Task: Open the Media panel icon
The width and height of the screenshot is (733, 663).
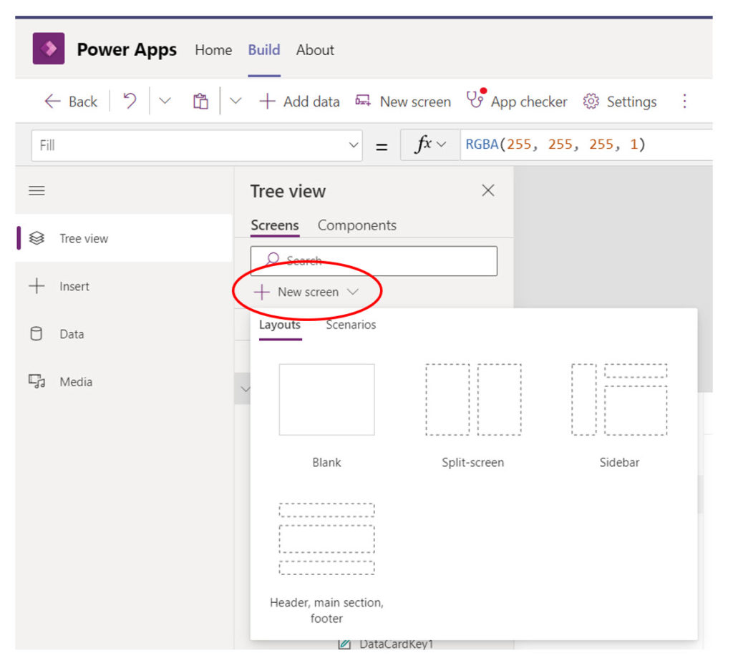Action: tap(36, 381)
